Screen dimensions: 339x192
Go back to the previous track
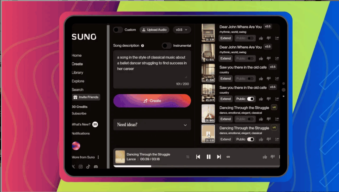[198, 157]
